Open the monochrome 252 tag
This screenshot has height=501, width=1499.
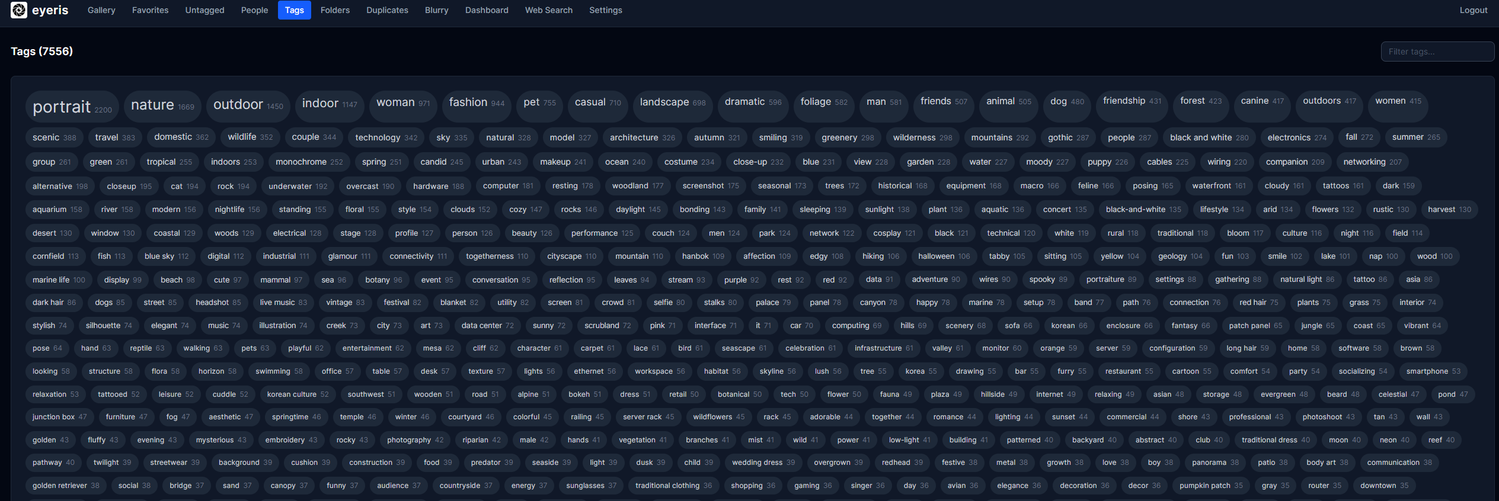309,162
